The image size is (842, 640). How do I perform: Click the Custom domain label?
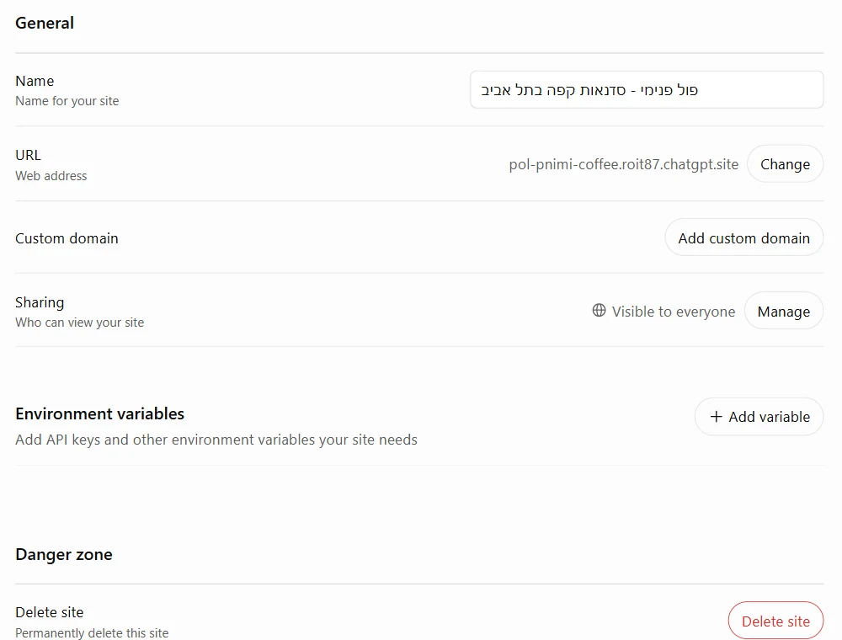coord(67,237)
